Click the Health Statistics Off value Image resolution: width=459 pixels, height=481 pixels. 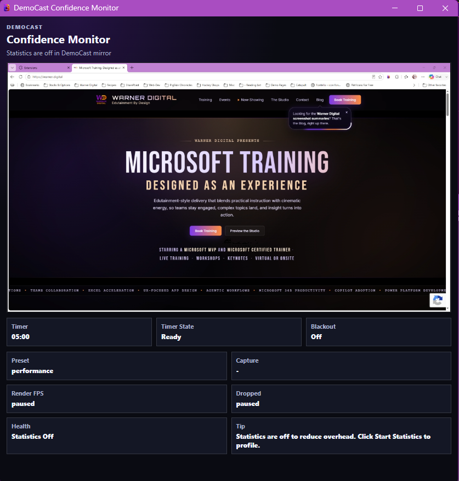pyautogui.click(x=32, y=437)
